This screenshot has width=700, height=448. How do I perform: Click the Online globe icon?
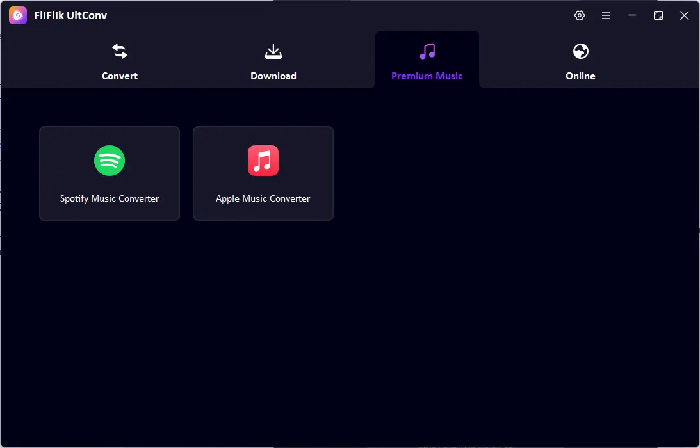581,51
